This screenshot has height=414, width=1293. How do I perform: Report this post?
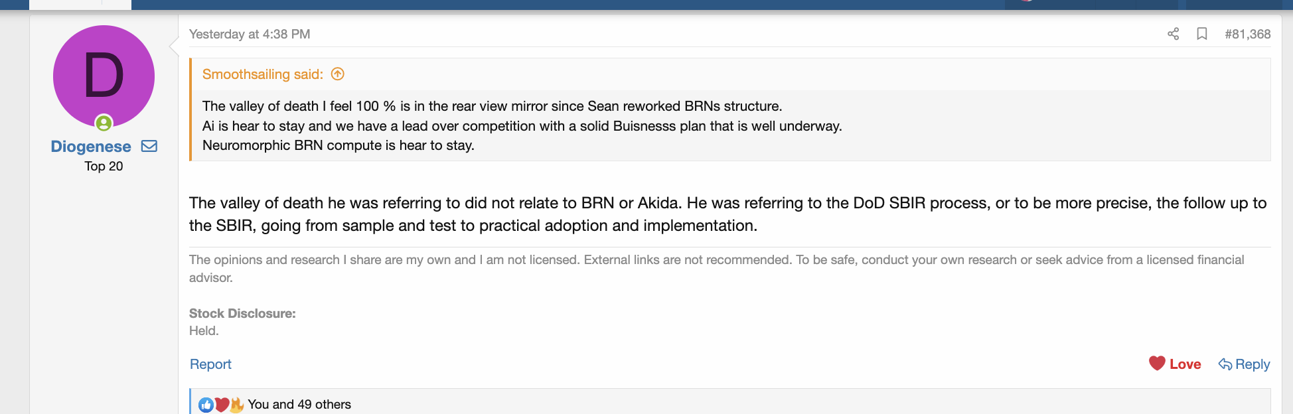tap(210, 364)
